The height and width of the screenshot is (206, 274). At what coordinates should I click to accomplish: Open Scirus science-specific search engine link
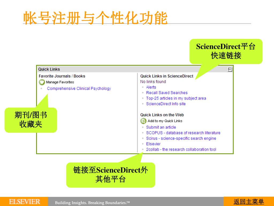pos(181,138)
